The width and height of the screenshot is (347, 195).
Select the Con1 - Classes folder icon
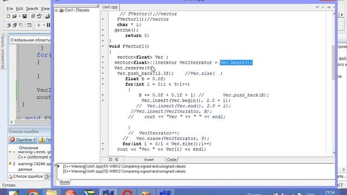[x=61, y=10]
